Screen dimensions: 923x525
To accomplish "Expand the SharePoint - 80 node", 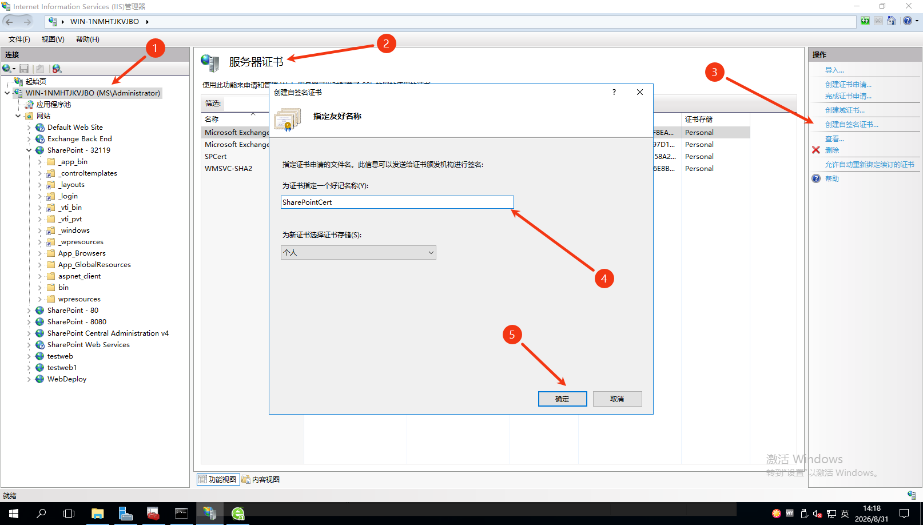I will click(x=29, y=311).
